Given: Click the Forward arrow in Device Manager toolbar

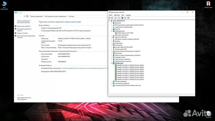Looking at the screenshot, I should pos(112,18).
